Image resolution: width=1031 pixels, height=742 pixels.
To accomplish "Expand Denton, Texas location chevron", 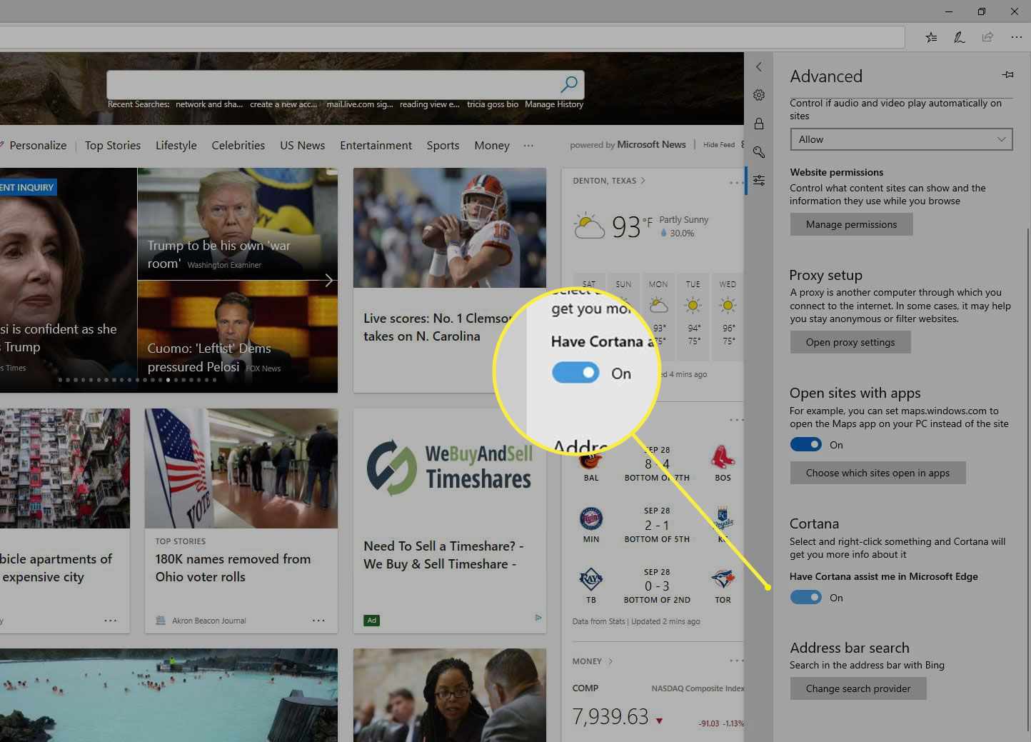I will coord(643,181).
